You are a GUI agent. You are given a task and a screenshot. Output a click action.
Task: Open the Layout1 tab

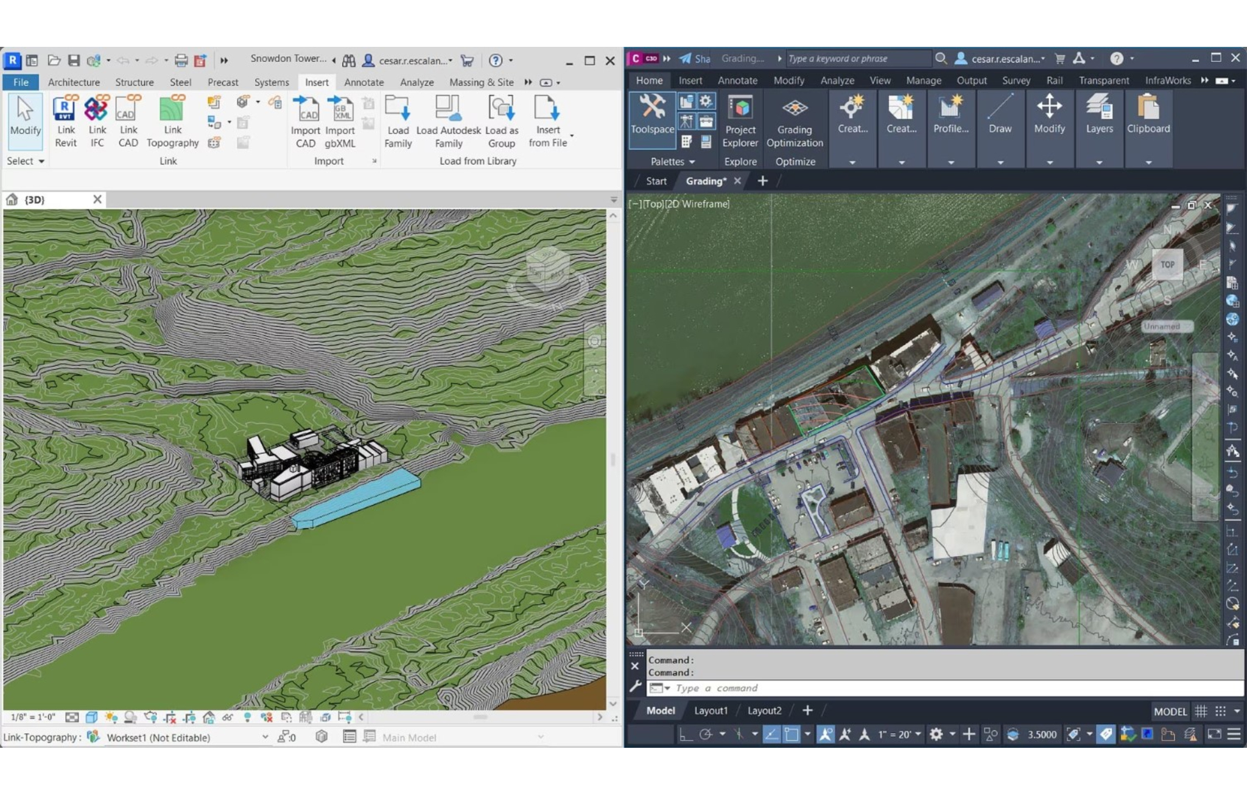pyautogui.click(x=711, y=711)
